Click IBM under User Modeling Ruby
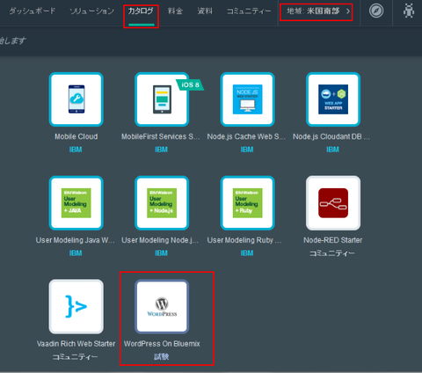This screenshot has height=373, width=422. coord(247,253)
